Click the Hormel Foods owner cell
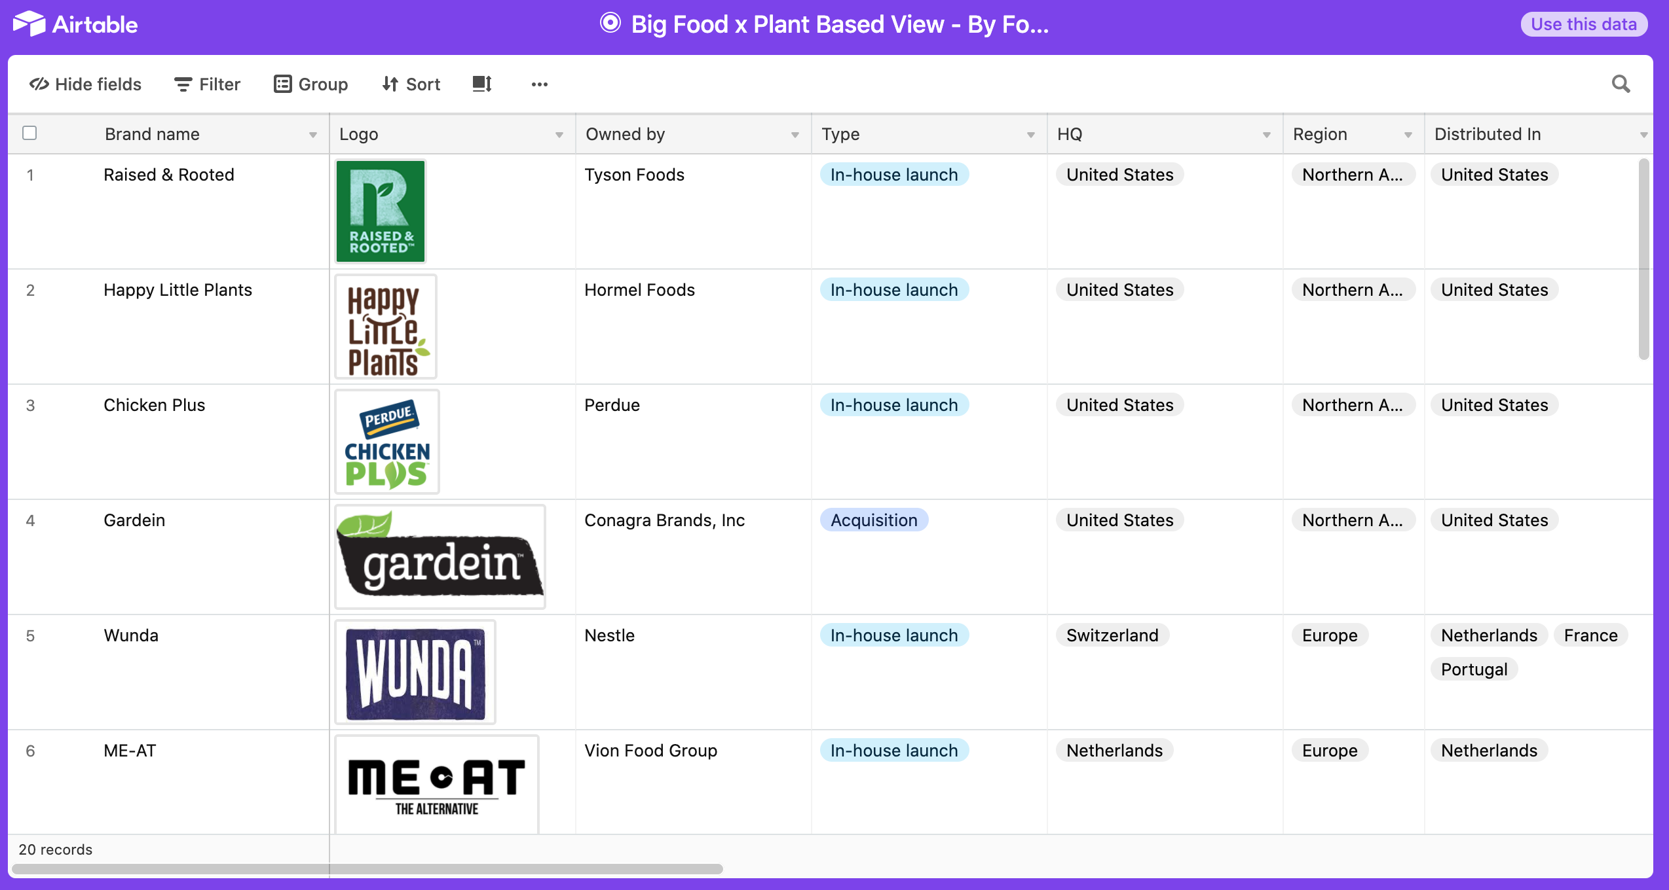 coord(694,327)
